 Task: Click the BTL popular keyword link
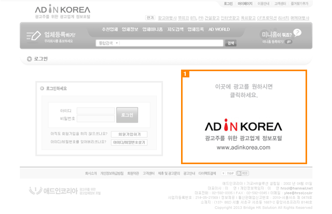pyautogui.click(x=193, y=18)
